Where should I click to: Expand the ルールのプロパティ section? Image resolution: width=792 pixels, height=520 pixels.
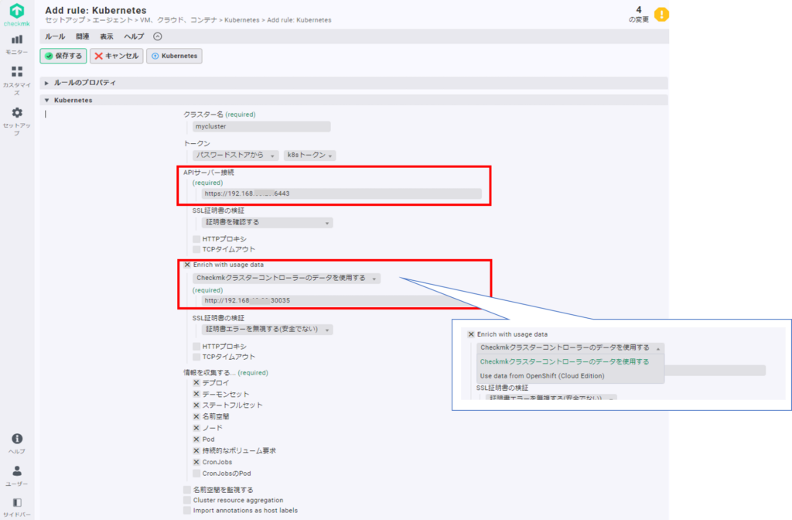coord(353,83)
